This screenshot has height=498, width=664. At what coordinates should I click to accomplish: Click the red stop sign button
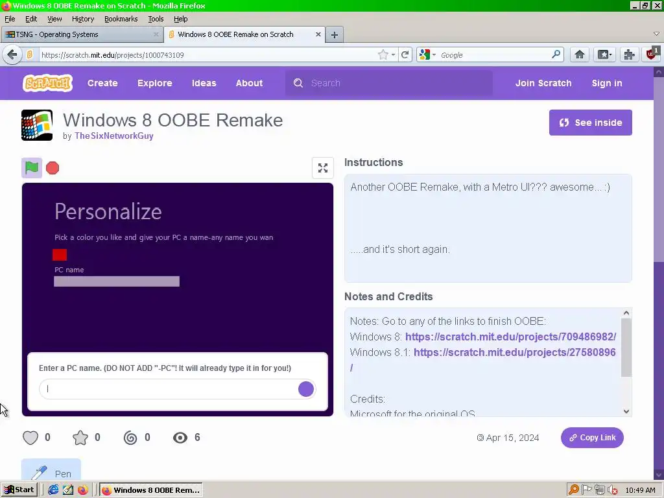53,168
